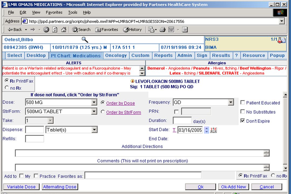Click the patient search magnifying glass icon
Screen dimensions: 291x194
(85, 40)
